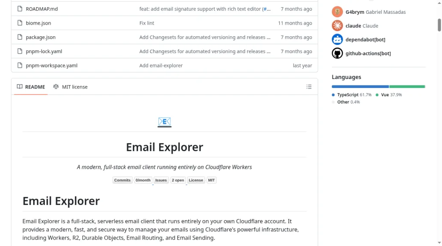Click the dependabot[bot] avatar
Screen dimensions: 442x246
[x=337, y=39]
